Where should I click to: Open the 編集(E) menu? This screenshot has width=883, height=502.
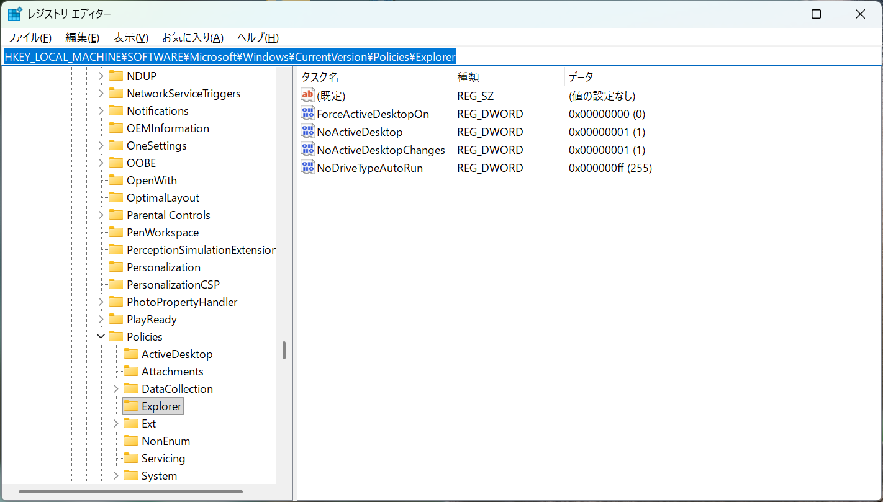pos(83,37)
